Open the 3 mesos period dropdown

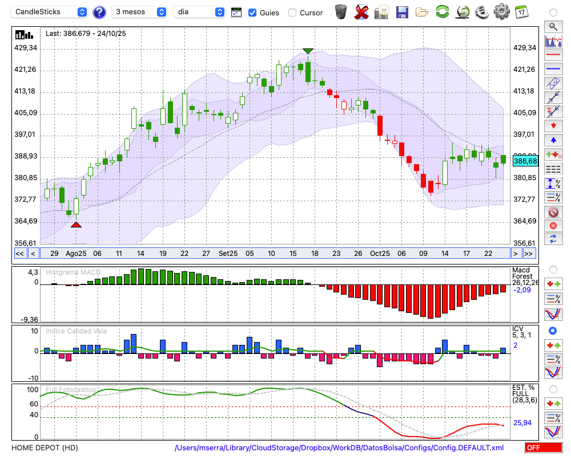[x=139, y=12]
